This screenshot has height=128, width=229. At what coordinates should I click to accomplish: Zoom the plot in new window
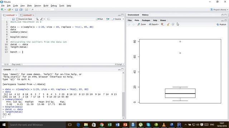(x=142, y=25)
